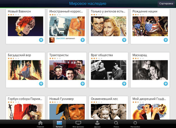The height and width of the screenshot is (128, 176).
Task: Add Рождение нации with its plus icon
Action: (x=166, y=40)
